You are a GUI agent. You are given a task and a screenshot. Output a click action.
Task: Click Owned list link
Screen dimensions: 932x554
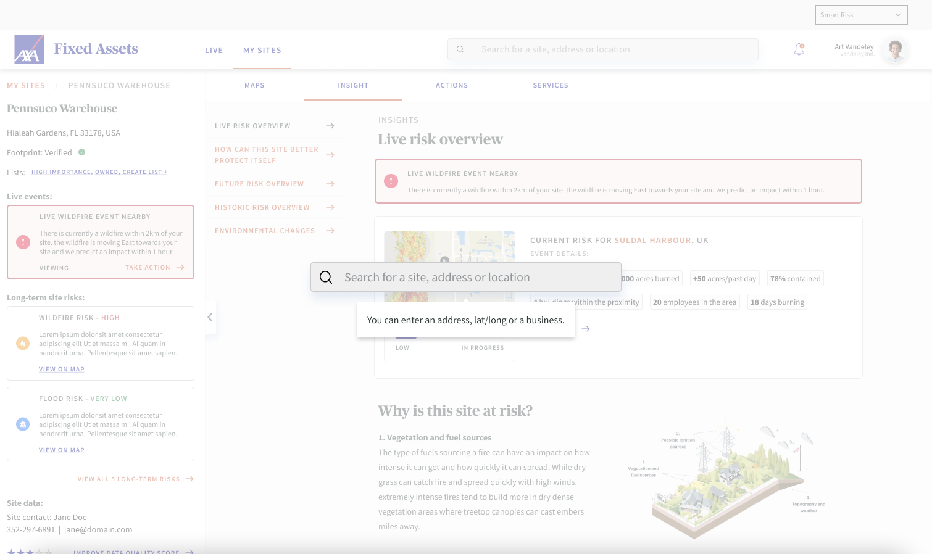[x=107, y=172]
